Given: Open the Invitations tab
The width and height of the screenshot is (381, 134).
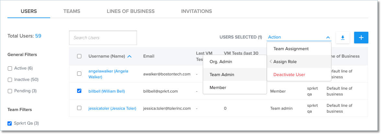Looking at the screenshot, I should pos(196,11).
